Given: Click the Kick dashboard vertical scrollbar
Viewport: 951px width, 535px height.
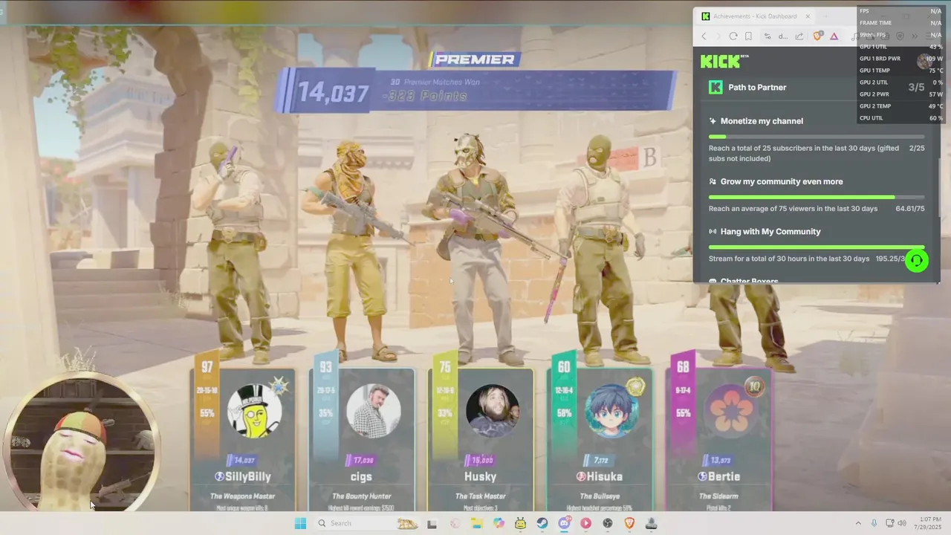Looking at the screenshot, I should [x=938, y=186].
